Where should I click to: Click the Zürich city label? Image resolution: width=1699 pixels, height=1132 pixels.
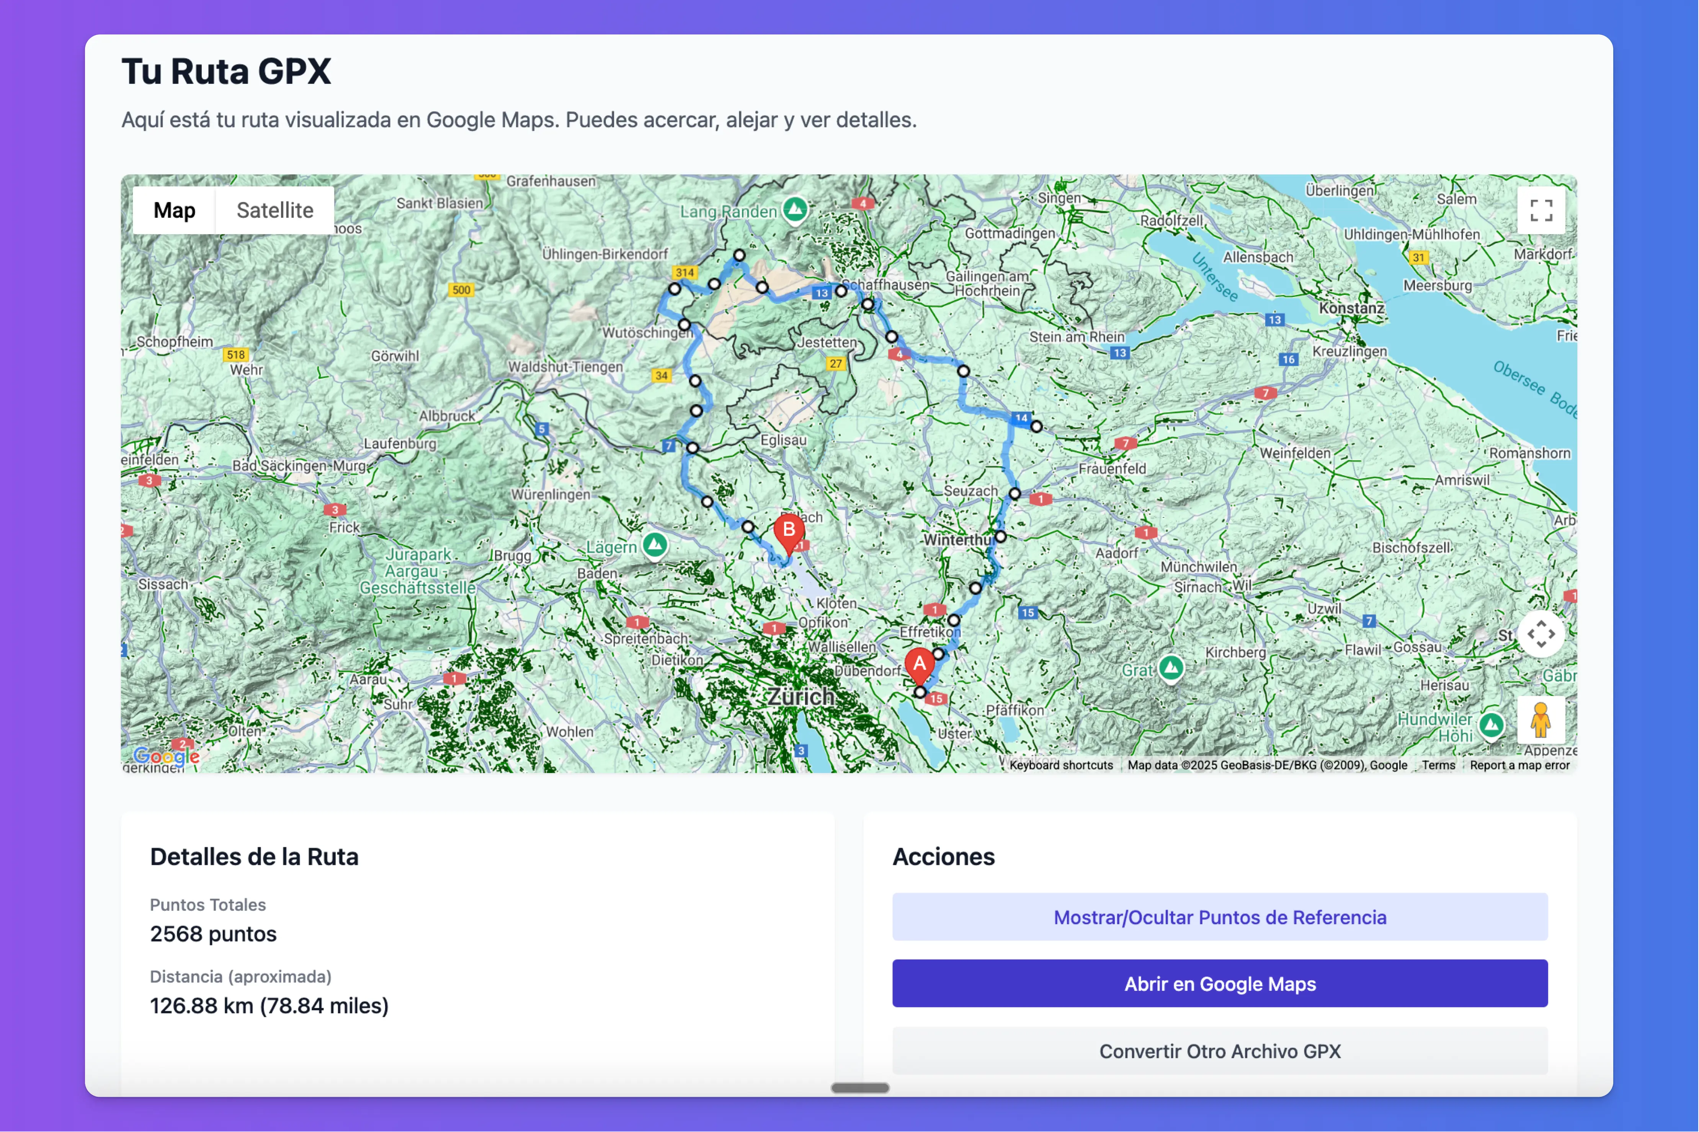(800, 696)
